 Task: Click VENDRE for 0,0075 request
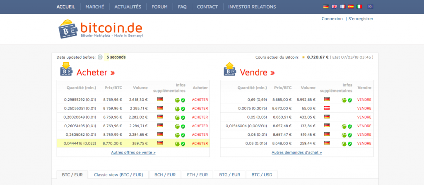364,109
